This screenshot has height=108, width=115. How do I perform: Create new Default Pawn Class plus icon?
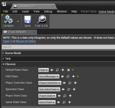coord(63,70)
